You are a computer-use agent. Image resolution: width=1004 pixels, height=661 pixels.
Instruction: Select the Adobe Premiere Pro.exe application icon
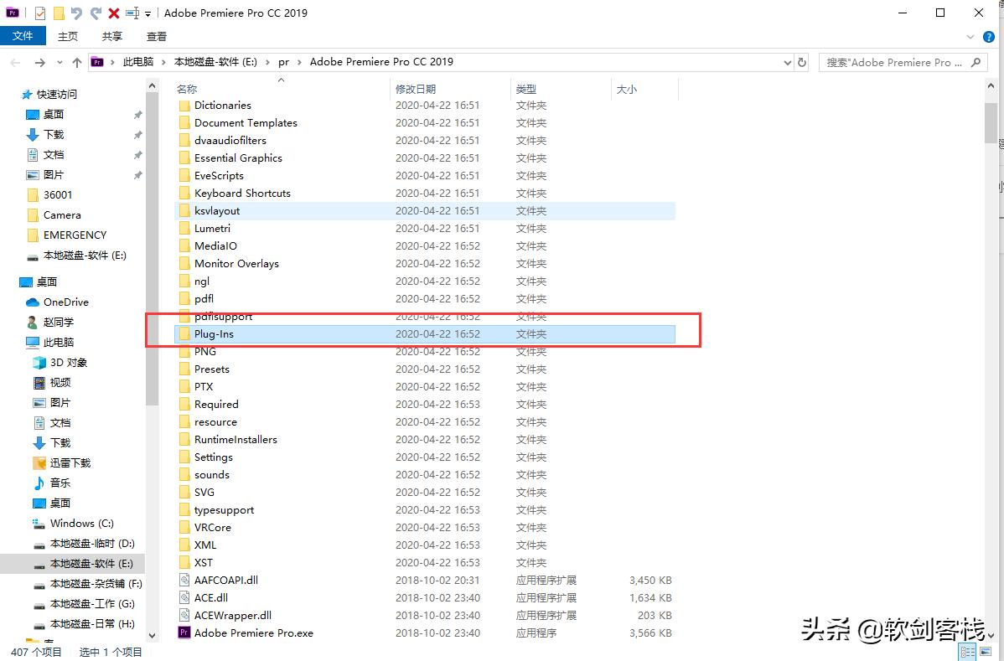pos(184,633)
